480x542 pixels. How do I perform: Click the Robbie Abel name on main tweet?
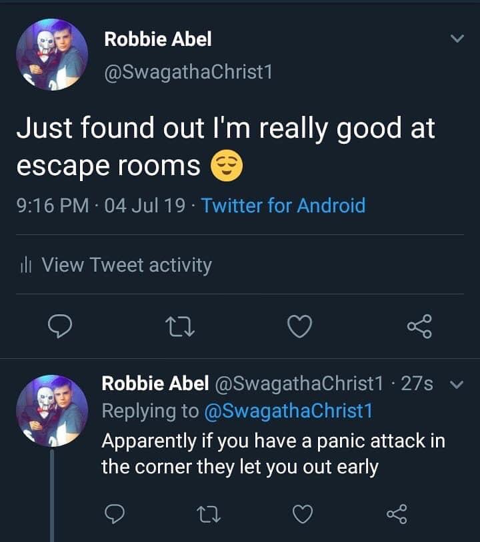pyautogui.click(x=158, y=39)
